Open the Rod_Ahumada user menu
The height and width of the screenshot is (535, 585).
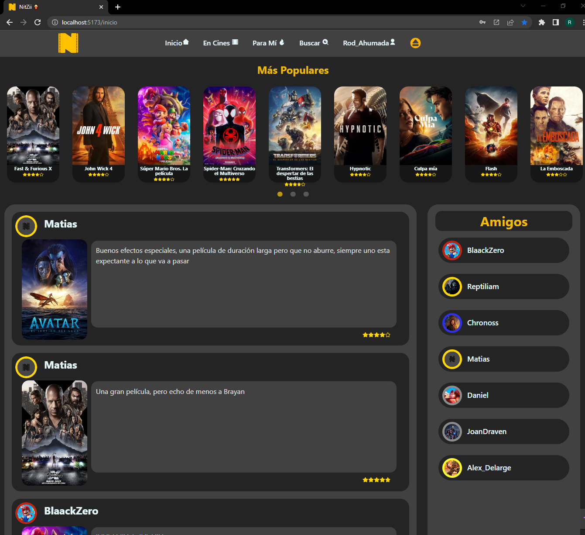(x=369, y=43)
